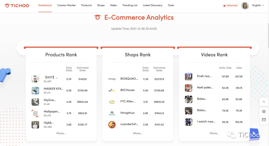
Task: Click the floating camera-basket icon button
Action: pyautogui.click(x=264, y=111)
